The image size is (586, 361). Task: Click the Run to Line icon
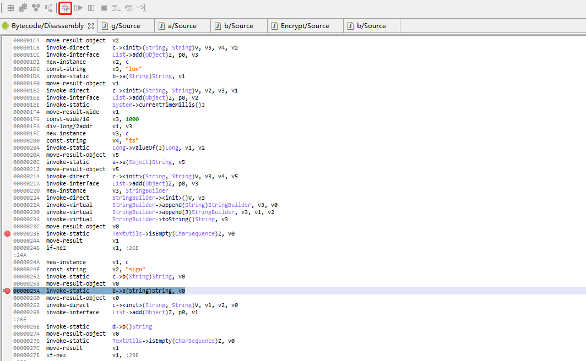pyautogui.click(x=142, y=8)
